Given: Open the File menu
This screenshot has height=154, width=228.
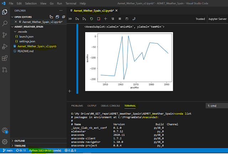Looking at the screenshot, I should click(x=11, y=3).
